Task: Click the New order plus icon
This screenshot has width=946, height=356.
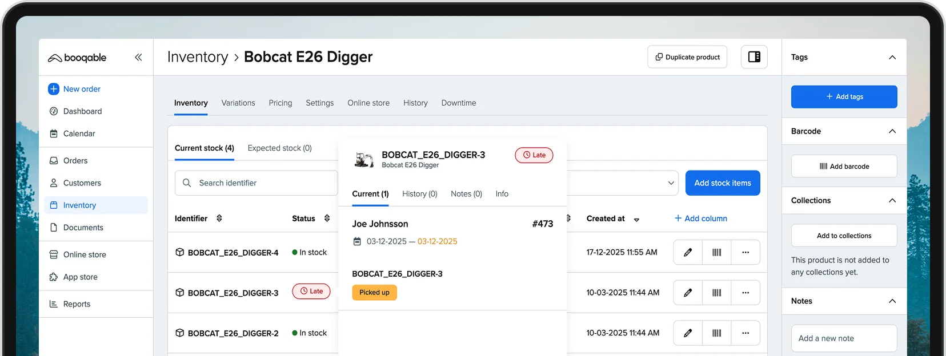Action: [54, 89]
